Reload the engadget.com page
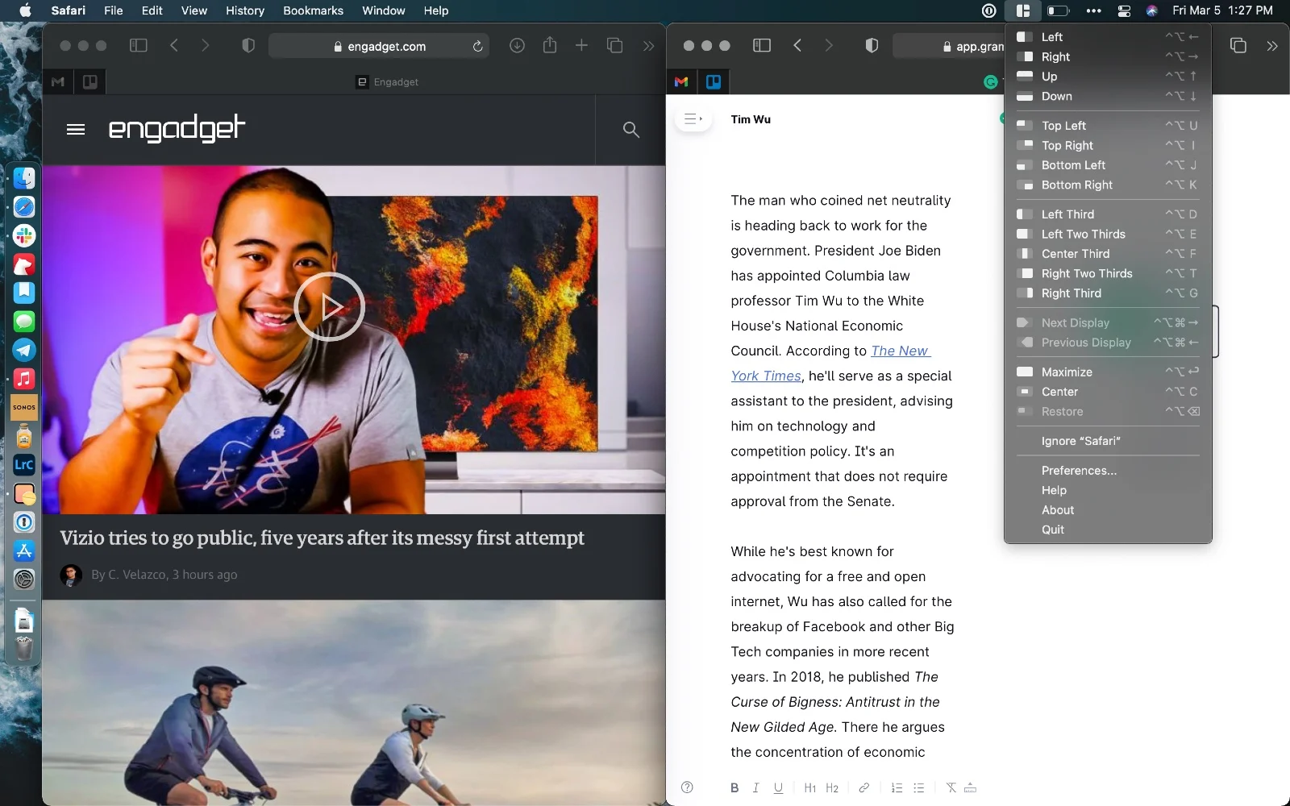1290x806 pixels. click(477, 47)
